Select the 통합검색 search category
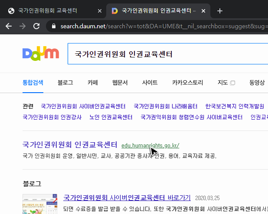Image resolution: width=268 pixels, height=214 pixels. pyautogui.click(x=33, y=83)
